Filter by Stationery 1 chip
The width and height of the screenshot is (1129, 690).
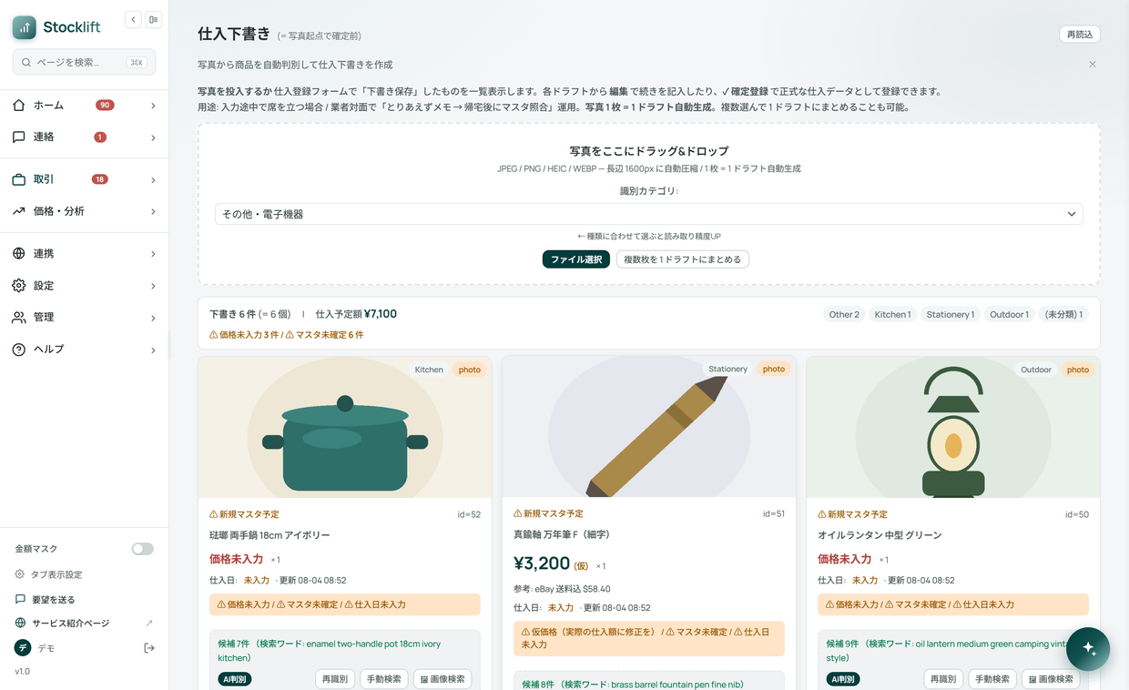951,315
